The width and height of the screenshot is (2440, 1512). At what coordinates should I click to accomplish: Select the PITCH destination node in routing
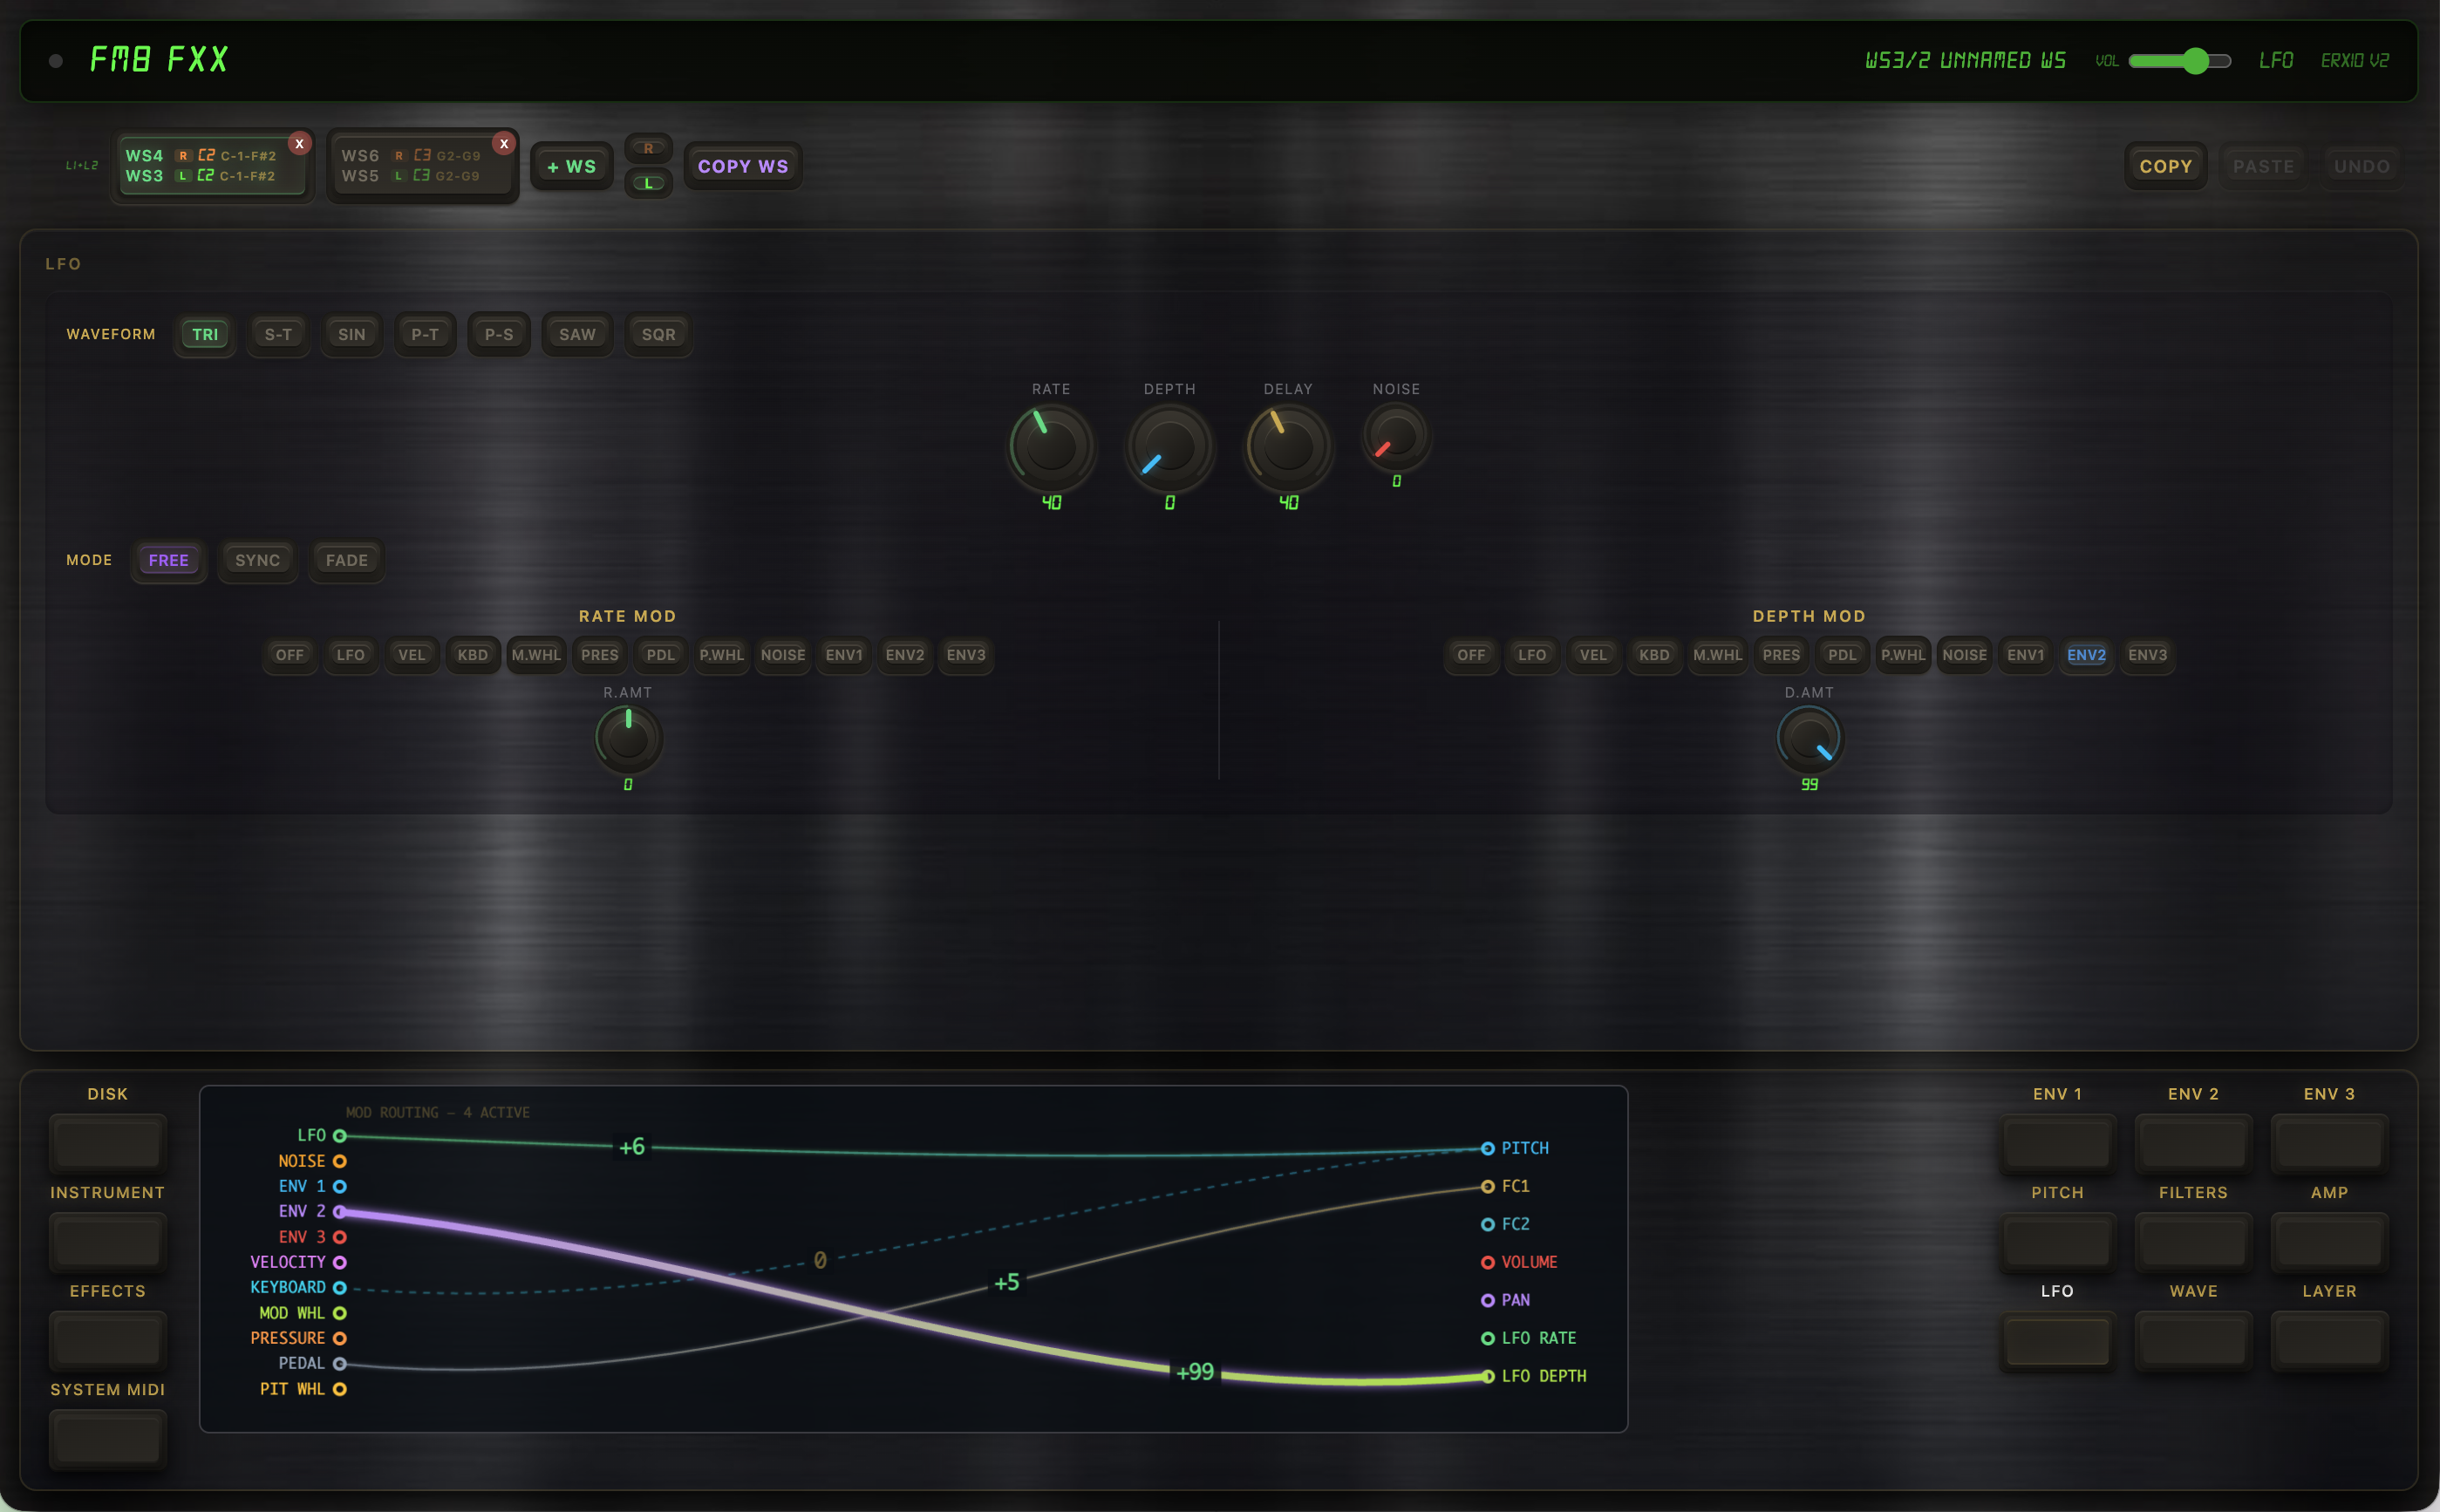[1487, 1148]
